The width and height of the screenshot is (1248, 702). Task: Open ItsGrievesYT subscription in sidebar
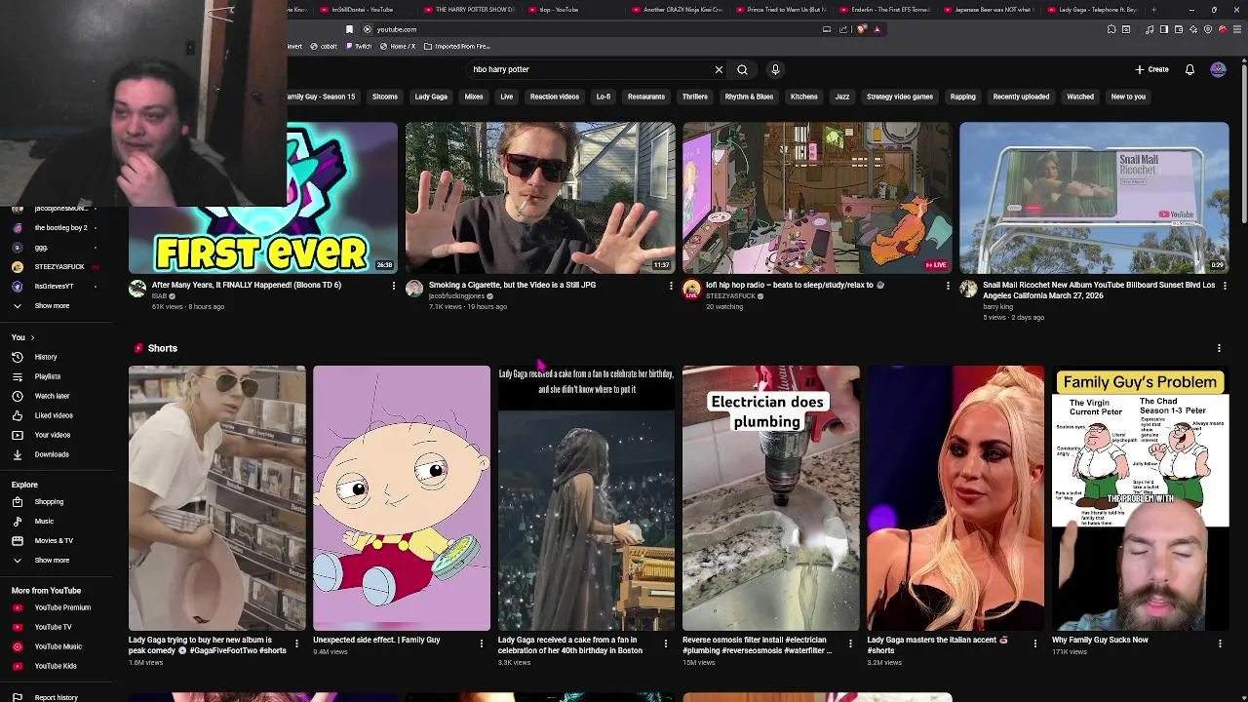54,287
